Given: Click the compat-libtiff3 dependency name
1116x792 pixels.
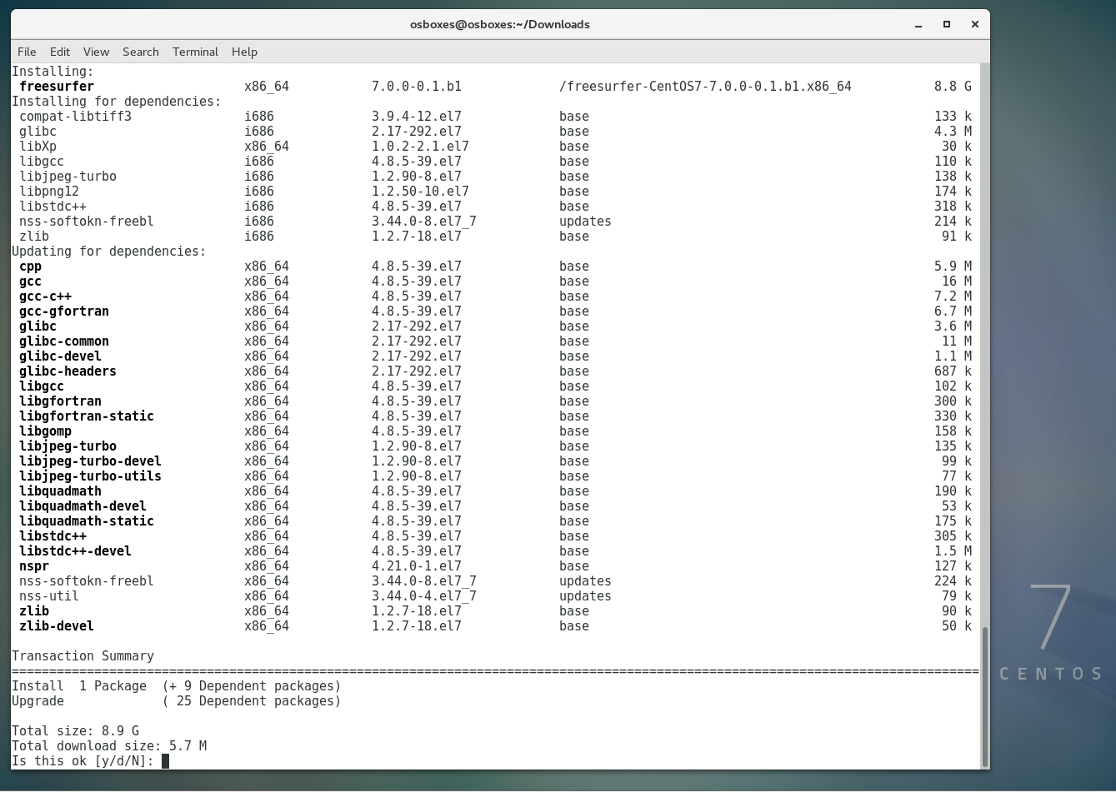Looking at the screenshot, I should pyautogui.click(x=75, y=117).
